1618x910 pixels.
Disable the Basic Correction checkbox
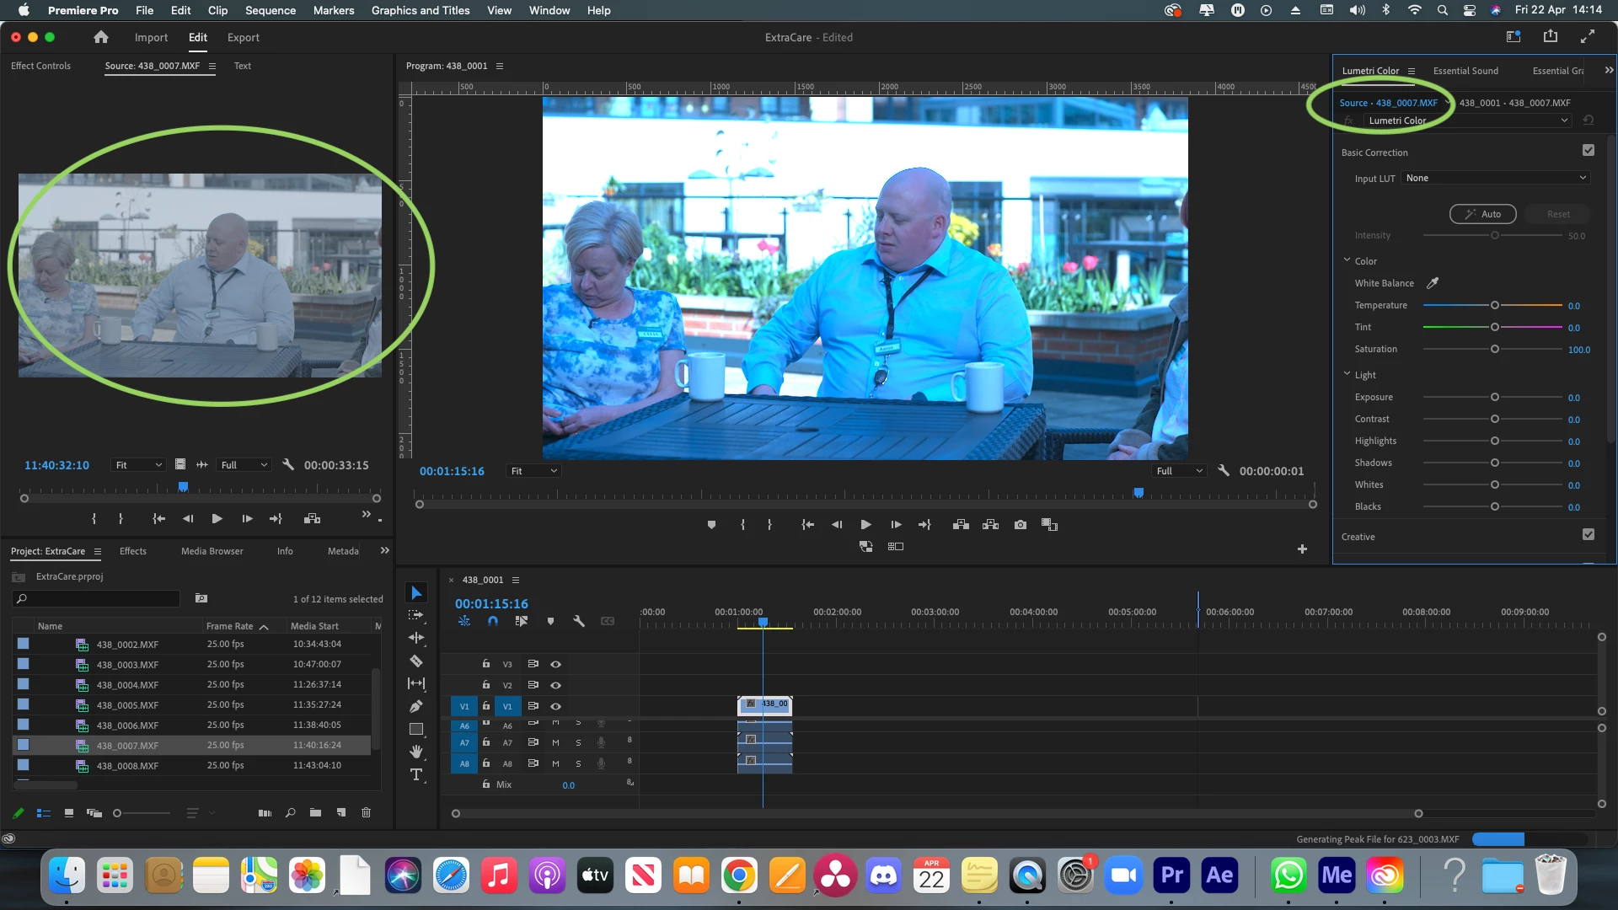click(1589, 151)
